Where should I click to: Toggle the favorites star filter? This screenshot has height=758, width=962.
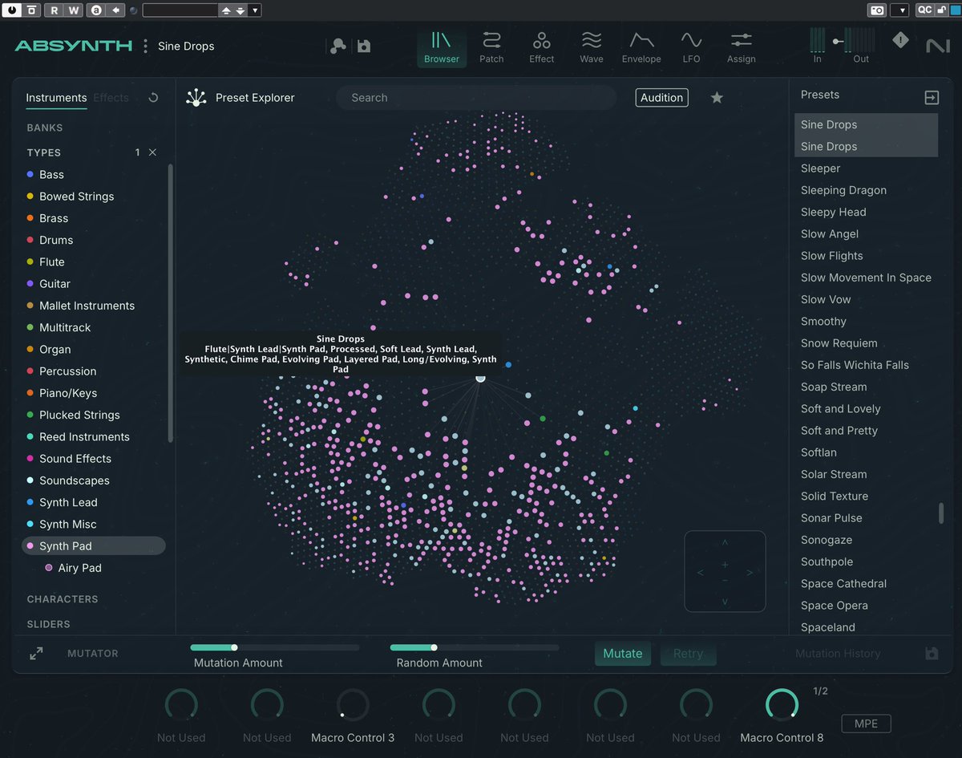717,98
